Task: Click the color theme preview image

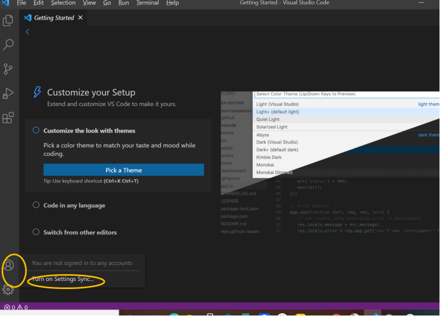Action: [x=330, y=163]
